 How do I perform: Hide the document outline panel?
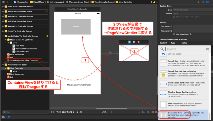pos(52,112)
